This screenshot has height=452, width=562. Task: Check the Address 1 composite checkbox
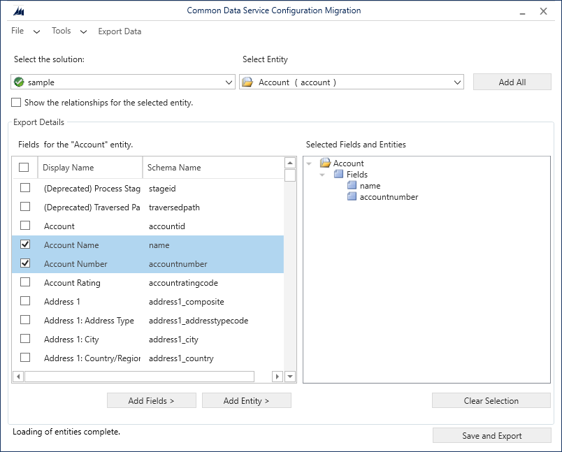pos(25,301)
